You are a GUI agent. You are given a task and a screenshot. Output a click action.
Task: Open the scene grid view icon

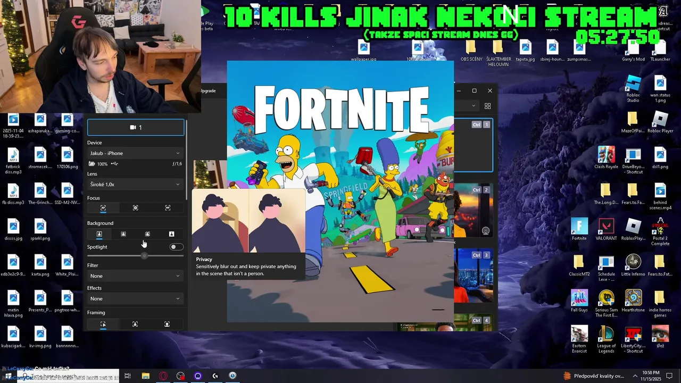487,106
